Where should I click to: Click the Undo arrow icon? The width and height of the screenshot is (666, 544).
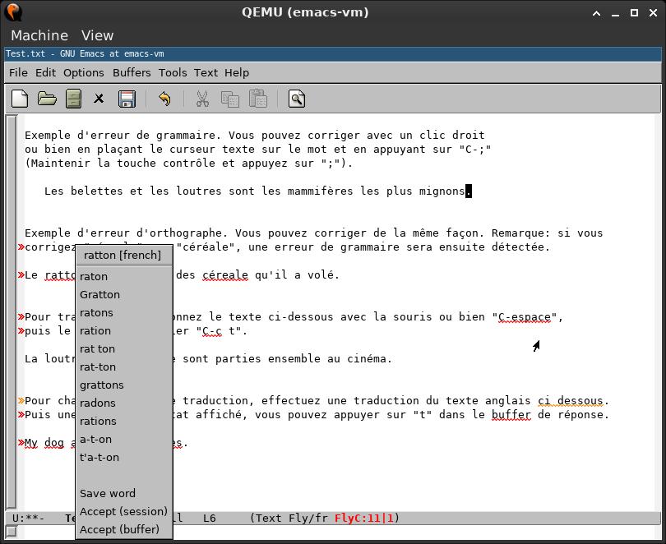tap(164, 99)
